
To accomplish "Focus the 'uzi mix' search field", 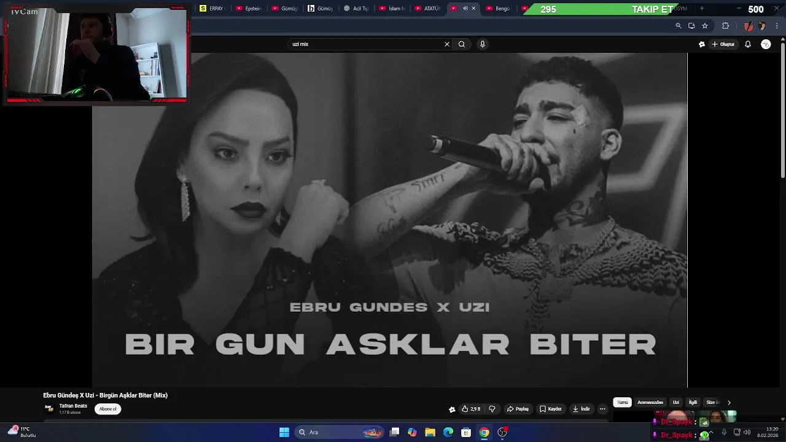I will (366, 44).
